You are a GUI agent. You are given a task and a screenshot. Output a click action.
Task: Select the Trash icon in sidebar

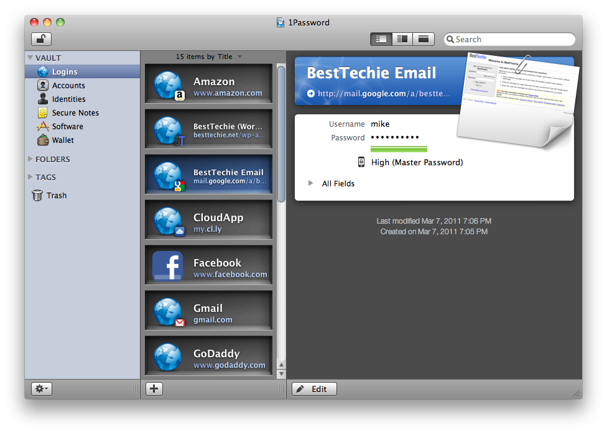(x=37, y=196)
